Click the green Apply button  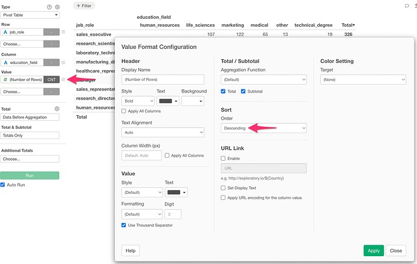click(x=373, y=250)
